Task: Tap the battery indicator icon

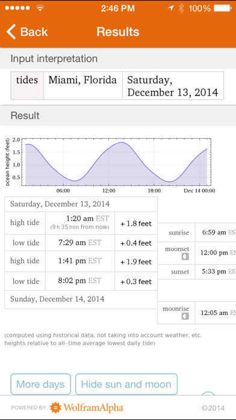Action: [223, 8]
